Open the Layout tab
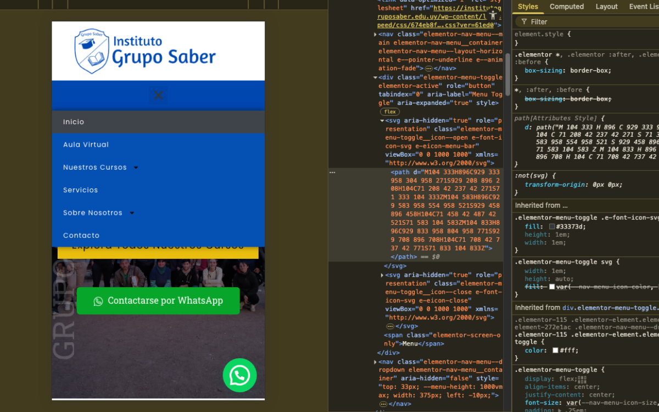The height and width of the screenshot is (412, 659). 607,7
